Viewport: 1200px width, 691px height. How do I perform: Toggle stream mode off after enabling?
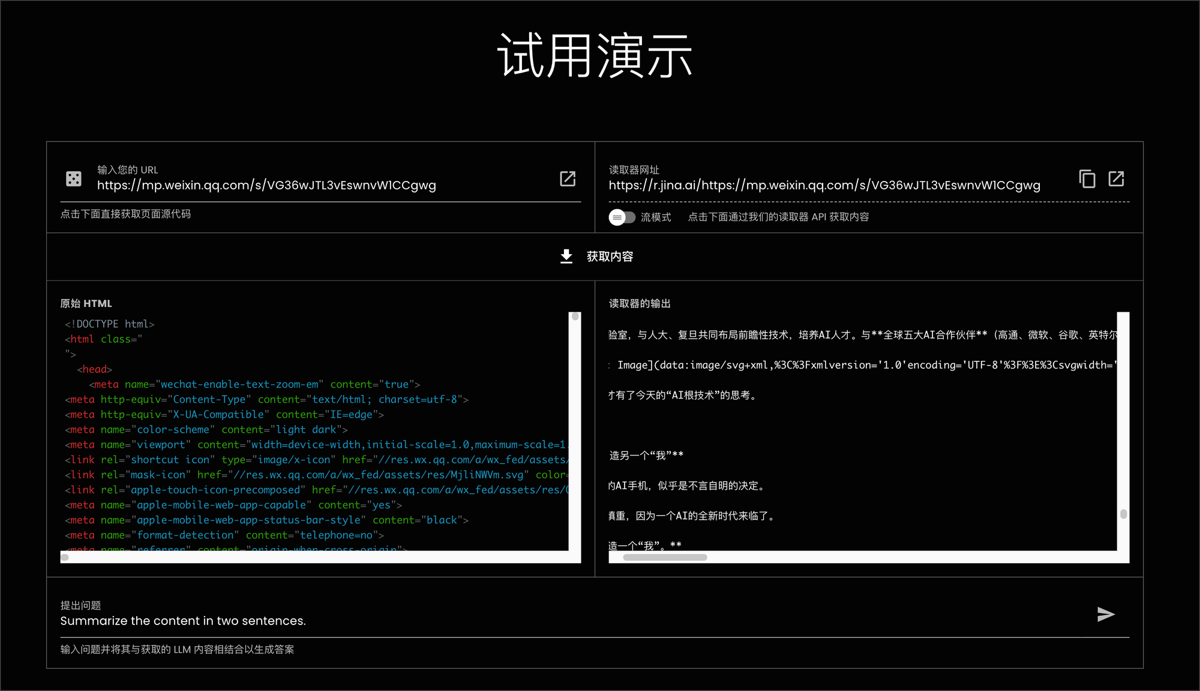pos(623,217)
